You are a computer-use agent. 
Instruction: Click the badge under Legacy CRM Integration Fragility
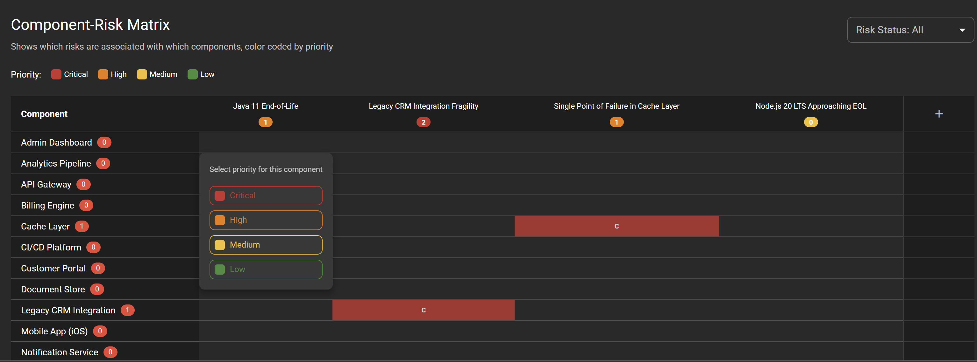point(423,122)
